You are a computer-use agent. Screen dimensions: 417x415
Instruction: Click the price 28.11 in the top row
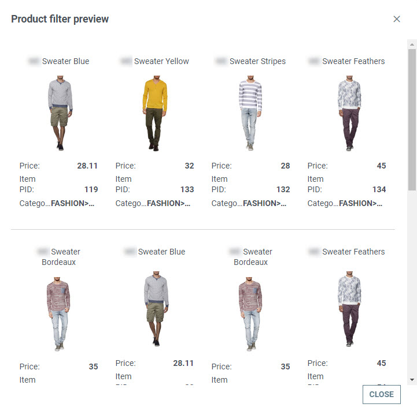click(87, 166)
